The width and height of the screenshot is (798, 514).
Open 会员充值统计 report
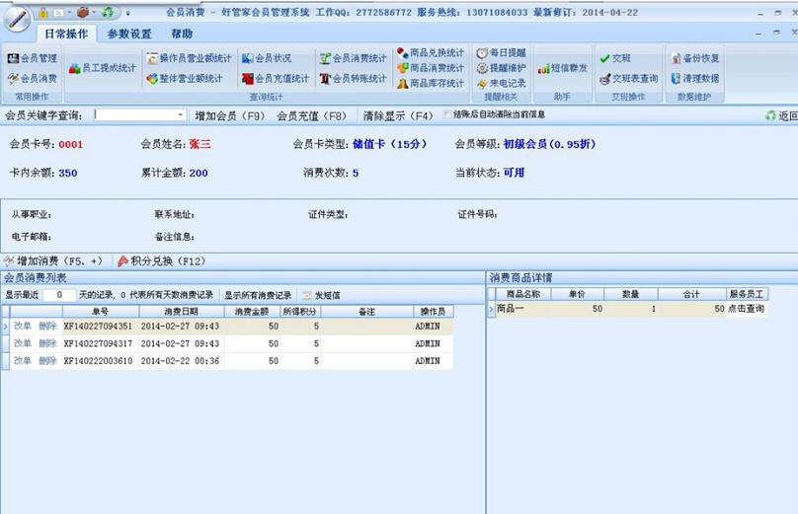[276, 78]
